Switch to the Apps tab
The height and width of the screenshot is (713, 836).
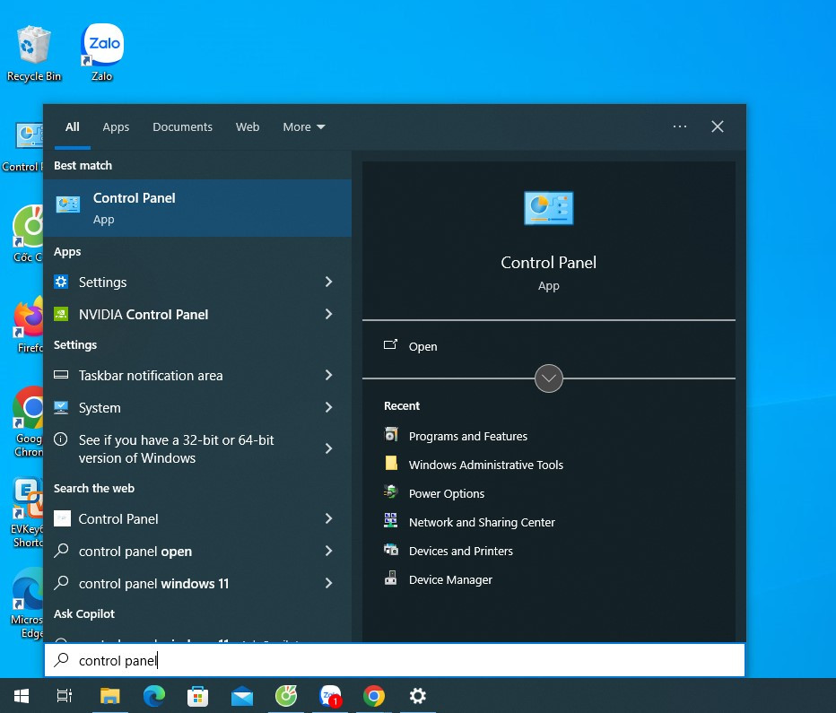click(x=116, y=126)
